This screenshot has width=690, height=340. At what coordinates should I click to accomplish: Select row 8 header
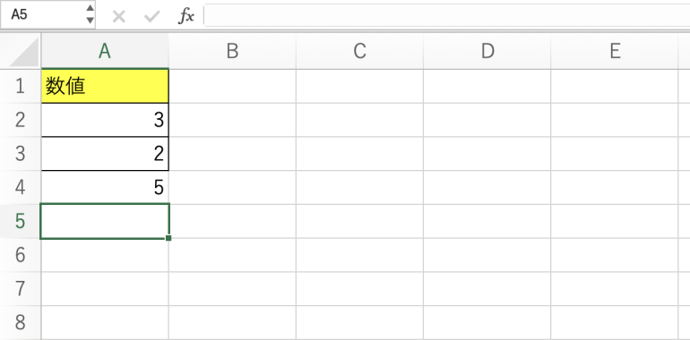point(21,322)
